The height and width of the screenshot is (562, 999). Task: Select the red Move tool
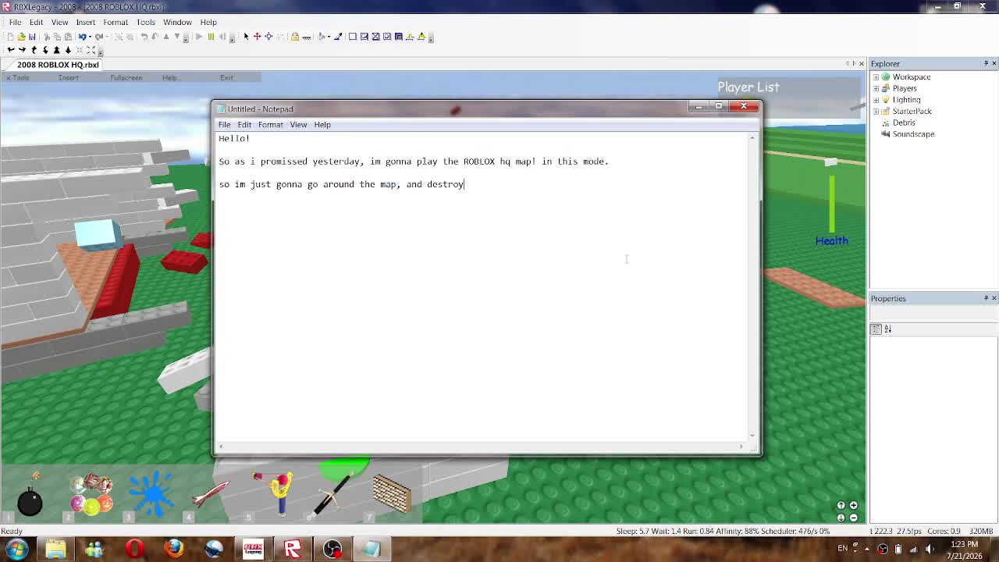(x=257, y=37)
